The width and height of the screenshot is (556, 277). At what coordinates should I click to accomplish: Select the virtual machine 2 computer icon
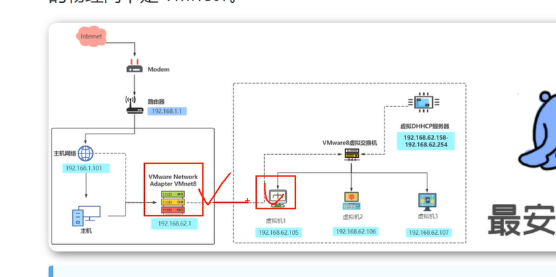click(x=352, y=201)
